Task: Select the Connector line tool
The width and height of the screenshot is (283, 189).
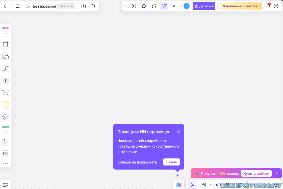Action: [6, 69]
